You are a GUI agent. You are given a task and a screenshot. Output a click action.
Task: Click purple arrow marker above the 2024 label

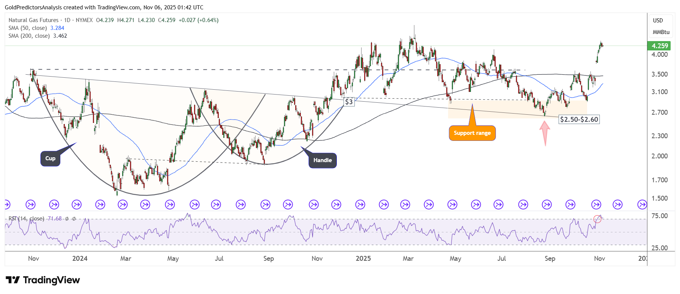coord(77,204)
